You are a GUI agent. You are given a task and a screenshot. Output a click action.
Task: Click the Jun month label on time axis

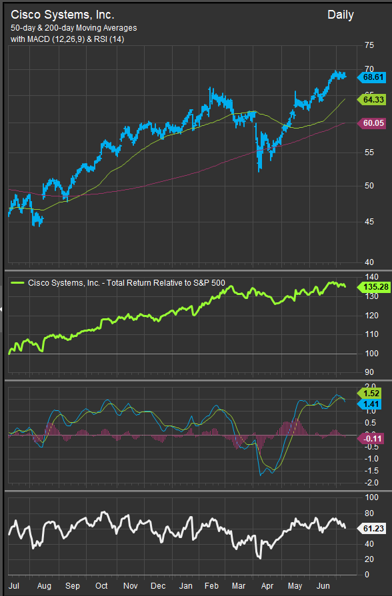[323, 586]
